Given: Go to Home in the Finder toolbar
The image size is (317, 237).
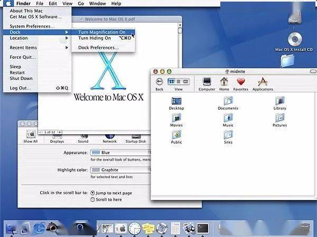Looking at the screenshot, I should pos(224,84).
